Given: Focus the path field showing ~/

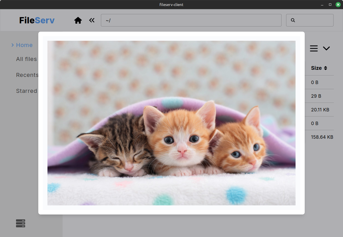Looking at the screenshot, I should click(x=191, y=20).
